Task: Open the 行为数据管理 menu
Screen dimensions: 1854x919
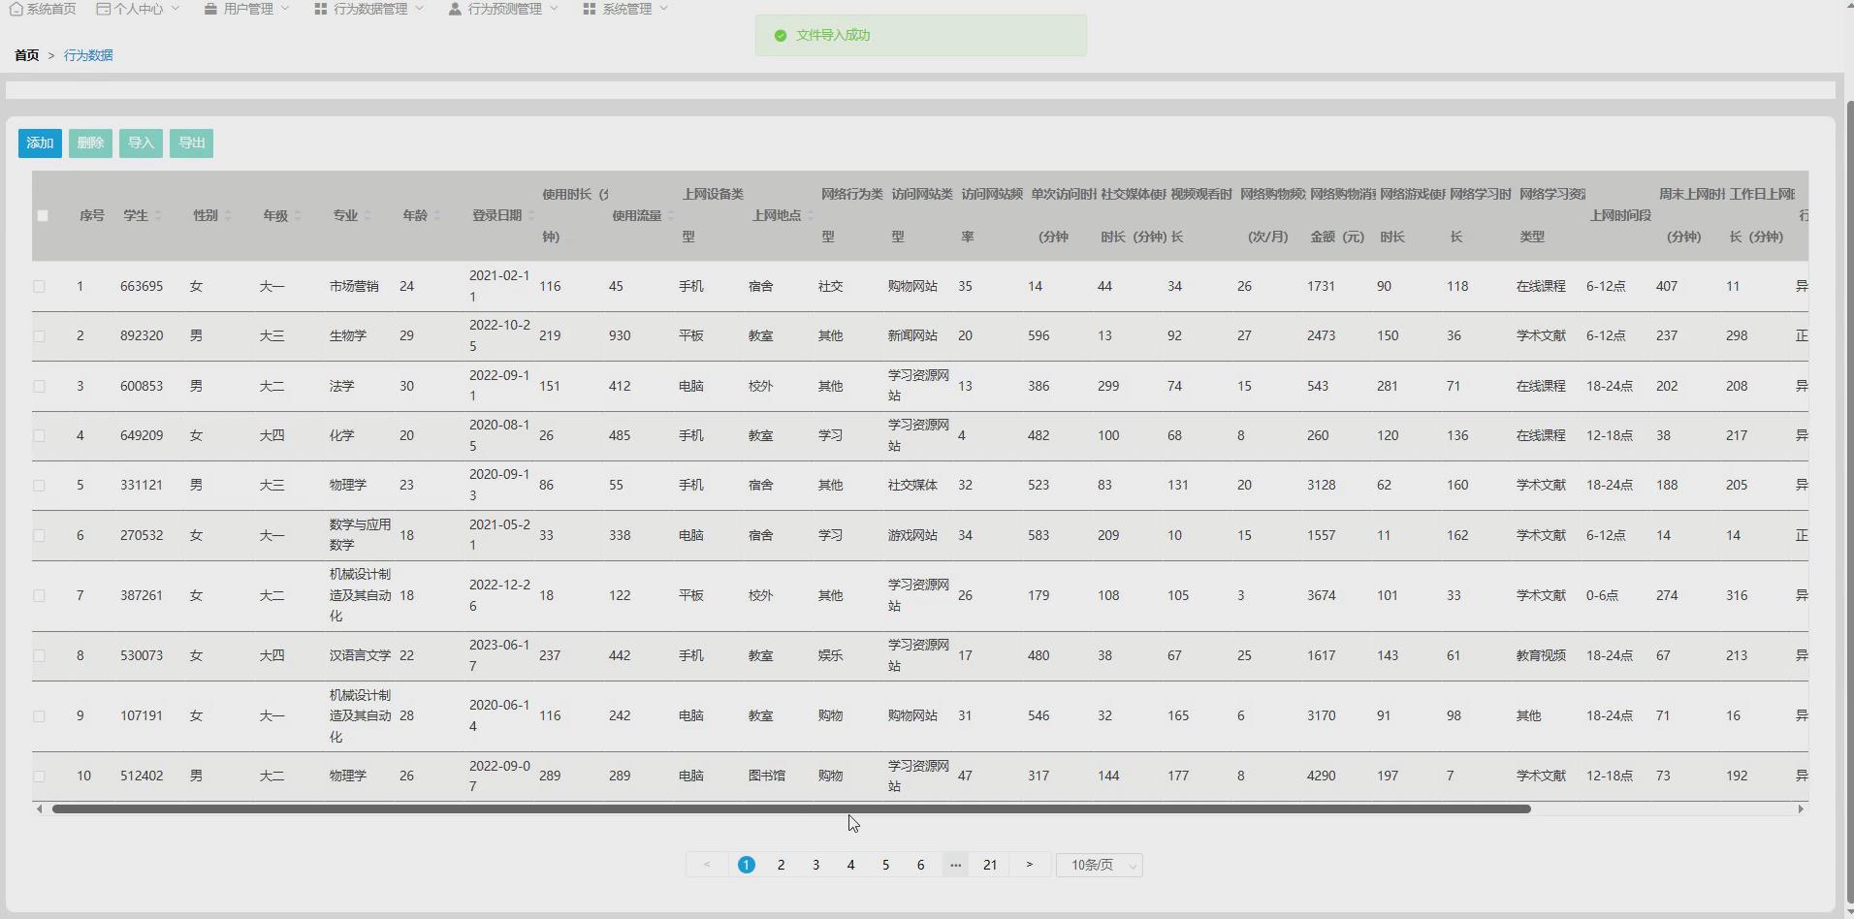Action: [369, 9]
